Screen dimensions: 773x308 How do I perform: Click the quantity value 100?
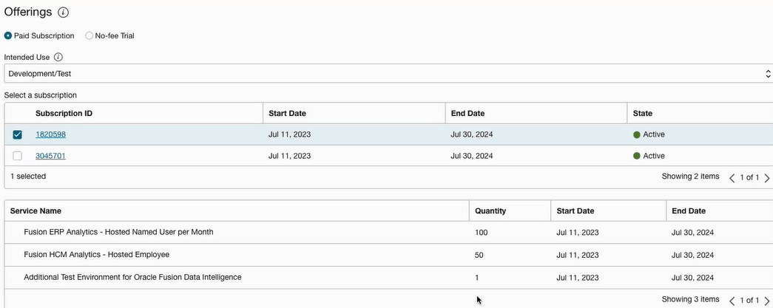click(481, 232)
